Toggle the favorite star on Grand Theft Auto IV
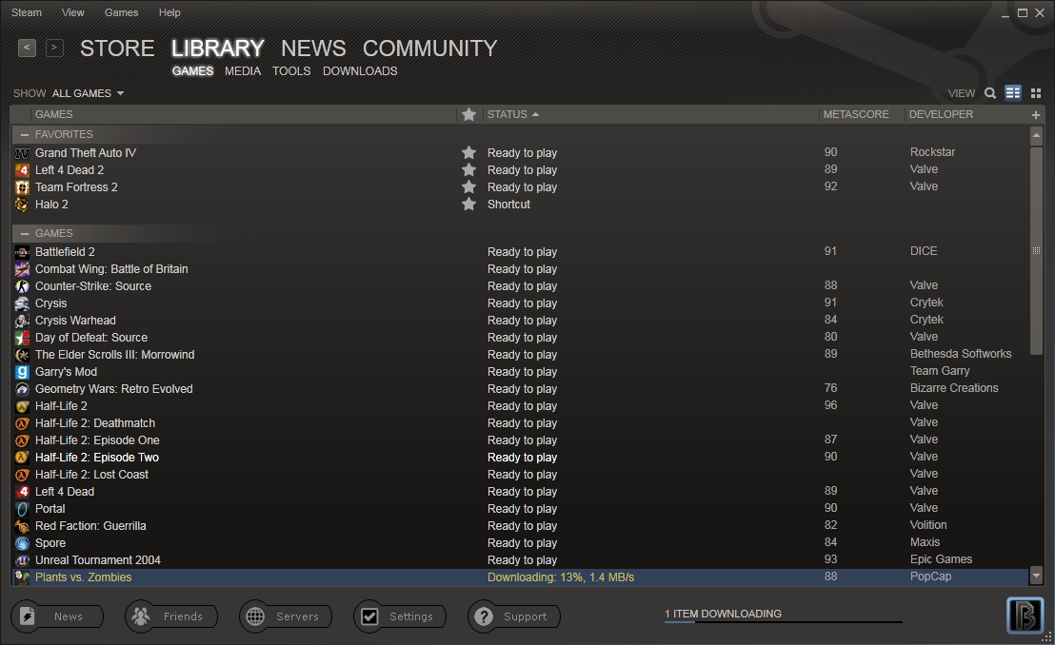1055x645 pixels. click(x=468, y=151)
